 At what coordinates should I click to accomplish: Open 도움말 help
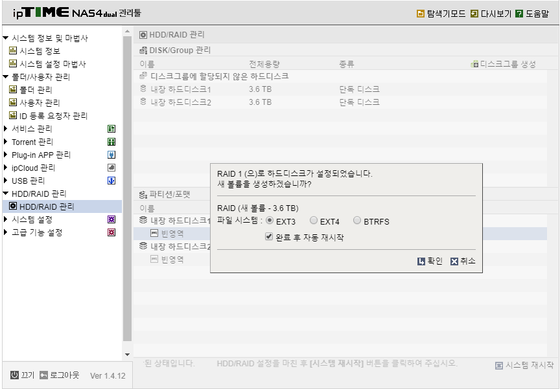coord(532,14)
